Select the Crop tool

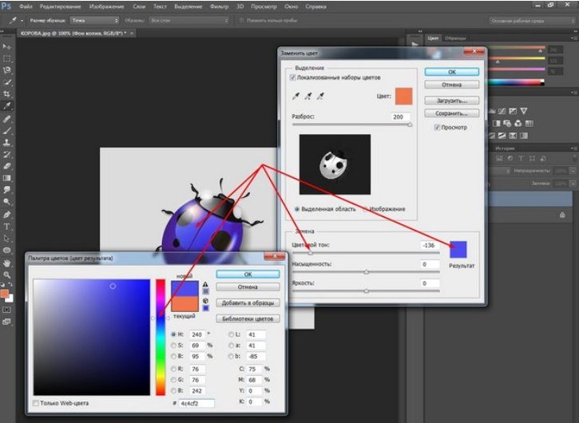[x=6, y=94]
